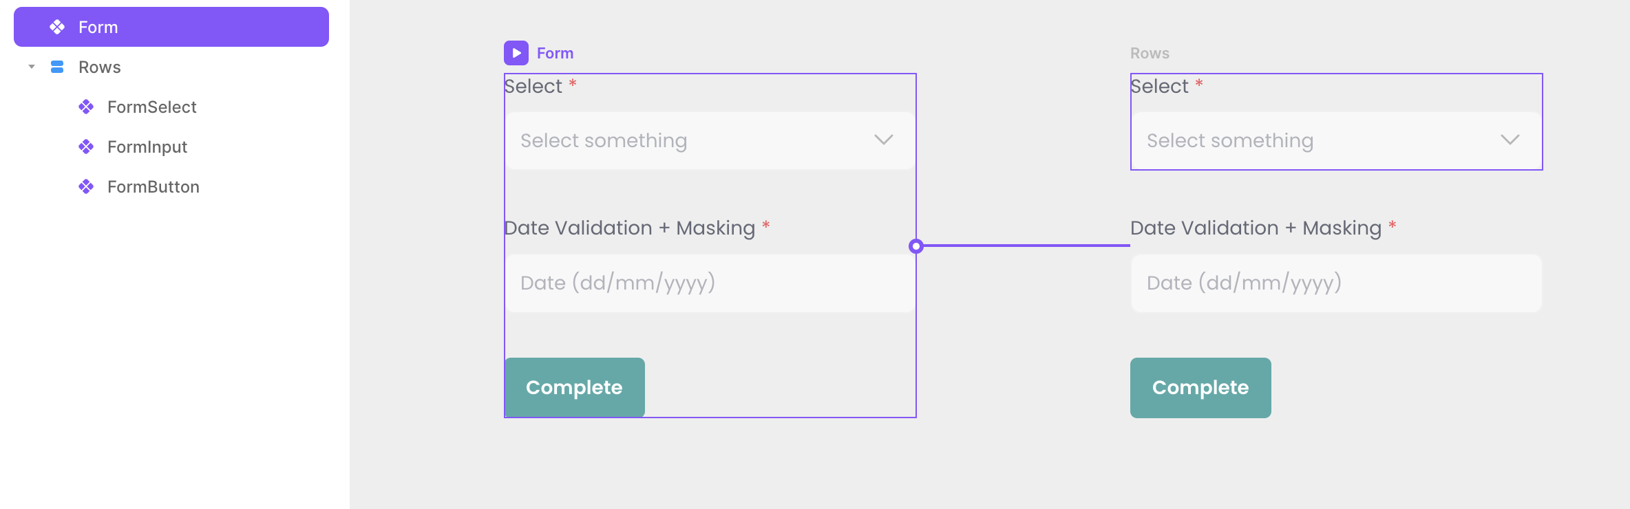Image resolution: width=1630 pixels, height=509 pixels.
Task: Click the Rows frame date input field
Action: coord(1335,283)
